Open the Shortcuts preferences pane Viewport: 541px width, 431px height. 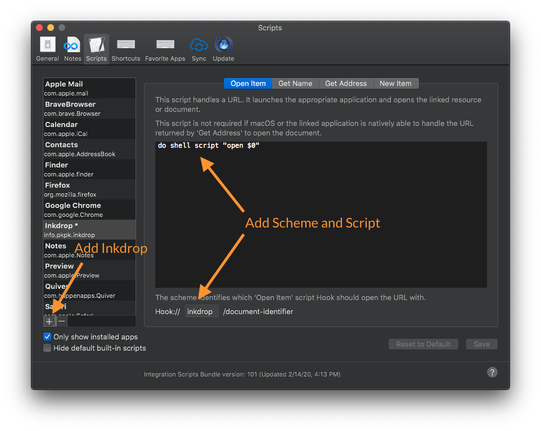pos(125,49)
